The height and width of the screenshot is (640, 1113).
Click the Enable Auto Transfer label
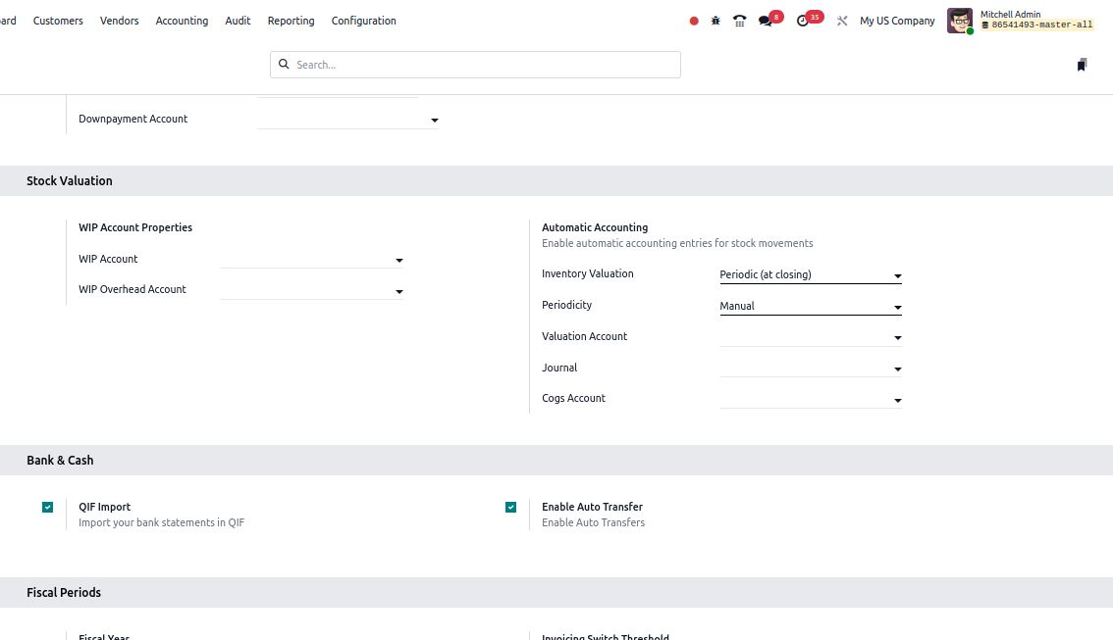click(x=592, y=508)
